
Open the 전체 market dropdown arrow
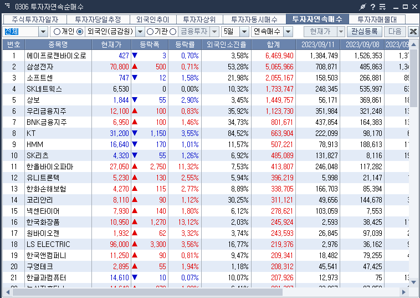tap(43, 32)
